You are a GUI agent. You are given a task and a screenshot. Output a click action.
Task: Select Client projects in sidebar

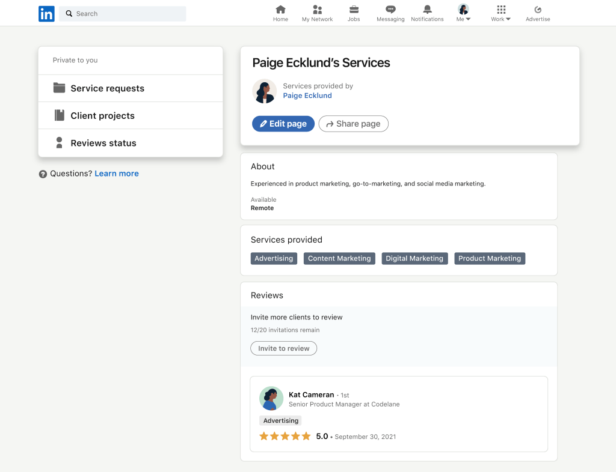tap(102, 116)
